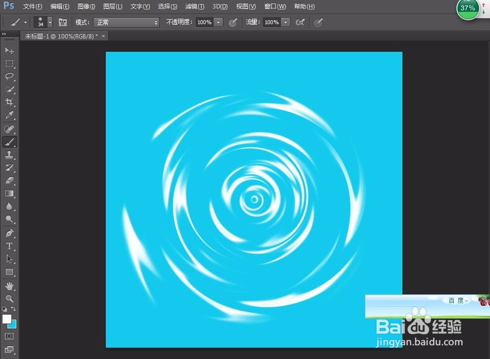Viewport: 490px width, 359px height.
Task: Open the 文字(Y) menu
Action: click(x=140, y=6)
